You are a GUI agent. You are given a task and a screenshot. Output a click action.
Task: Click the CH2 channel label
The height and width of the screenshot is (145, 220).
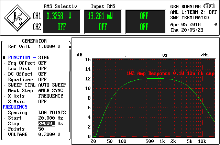[37, 27]
